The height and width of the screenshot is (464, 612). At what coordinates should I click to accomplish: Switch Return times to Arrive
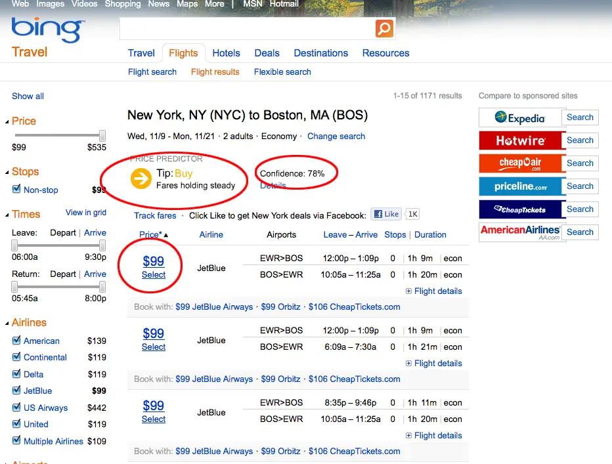[95, 274]
